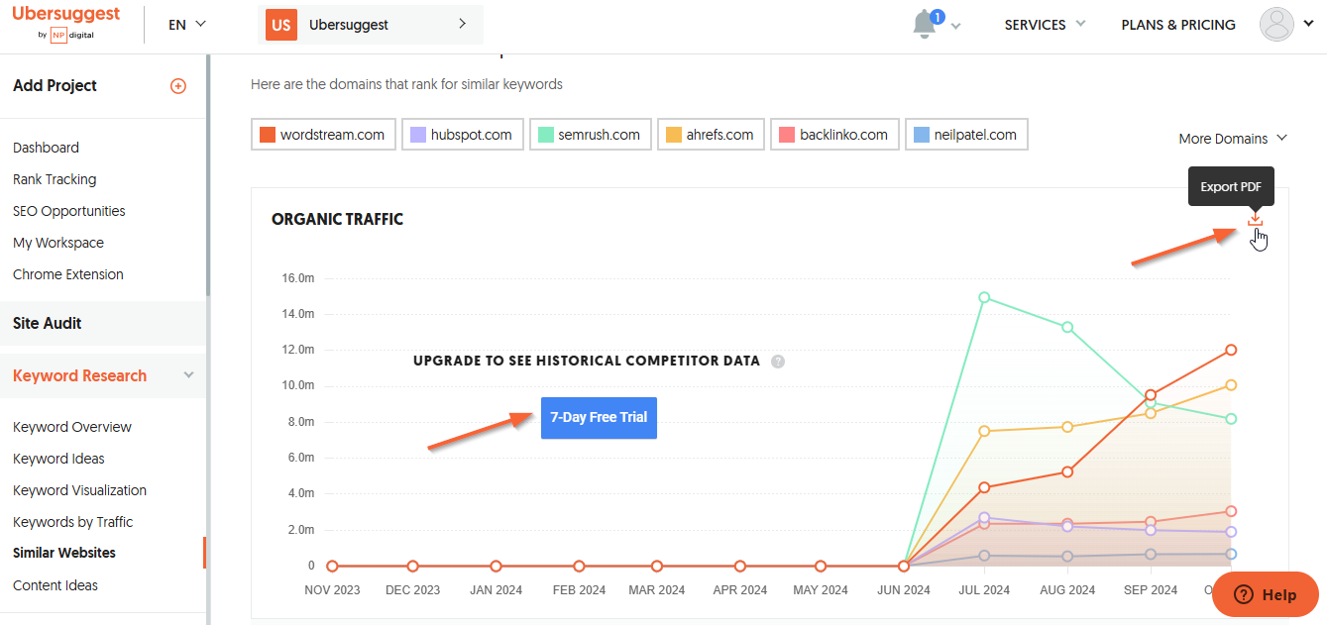Viewport: 1327px width, 625px height.
Task: Open Keywords by Traffic
Action: click(72, 522)
